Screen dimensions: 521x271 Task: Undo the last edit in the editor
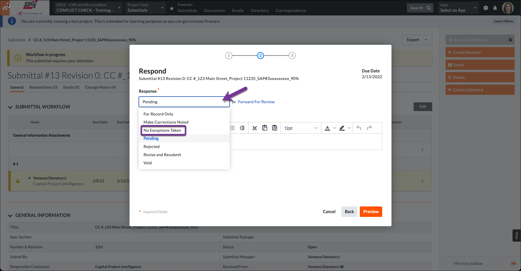point(359,128)
